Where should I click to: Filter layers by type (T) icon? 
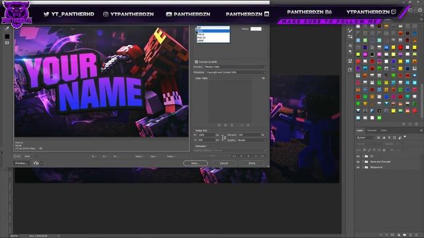(389, 138)
